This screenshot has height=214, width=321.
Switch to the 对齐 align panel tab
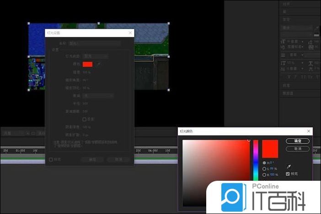pyautogui.click(x=286, y=4)
